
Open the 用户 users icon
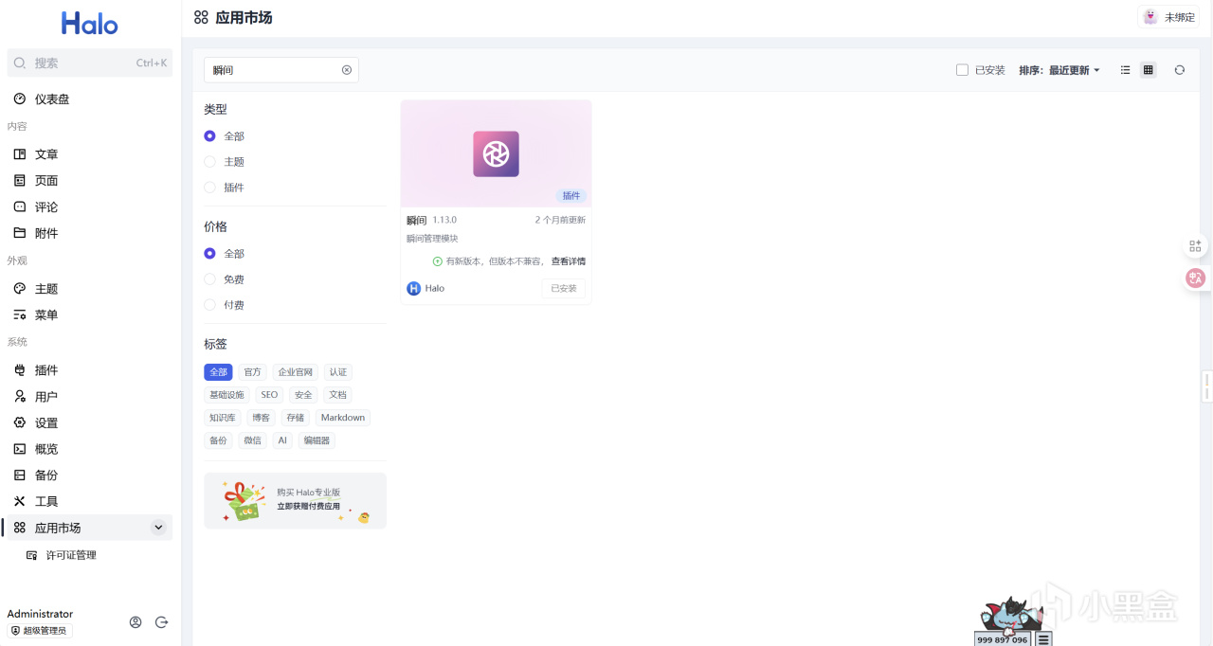20,396
